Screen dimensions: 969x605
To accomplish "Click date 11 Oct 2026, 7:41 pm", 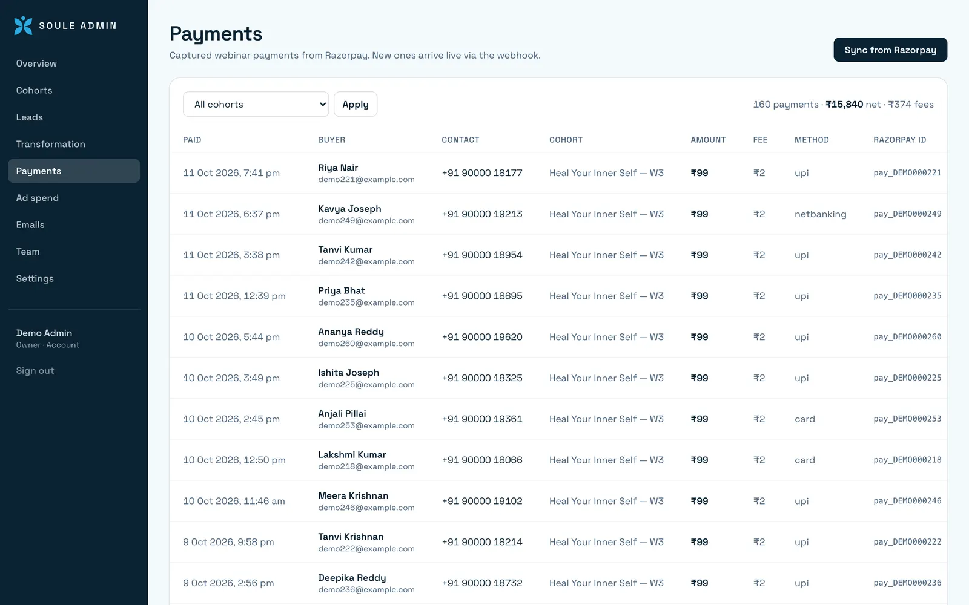I will click(231, 173).
